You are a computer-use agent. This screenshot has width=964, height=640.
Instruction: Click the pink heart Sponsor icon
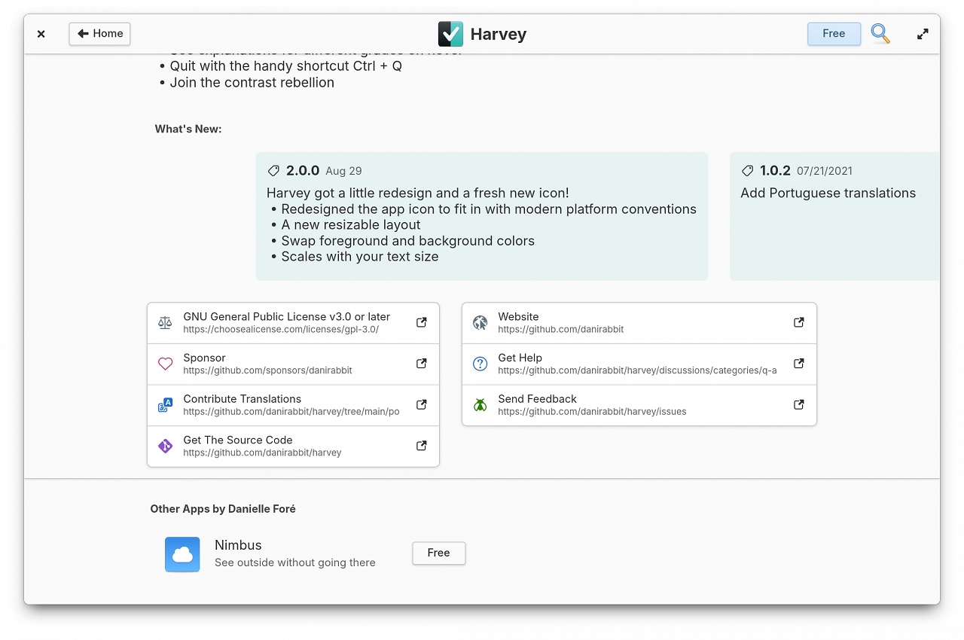(x=165, y=364)
